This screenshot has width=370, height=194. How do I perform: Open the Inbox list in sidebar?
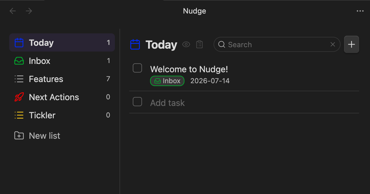click(62, 61)
